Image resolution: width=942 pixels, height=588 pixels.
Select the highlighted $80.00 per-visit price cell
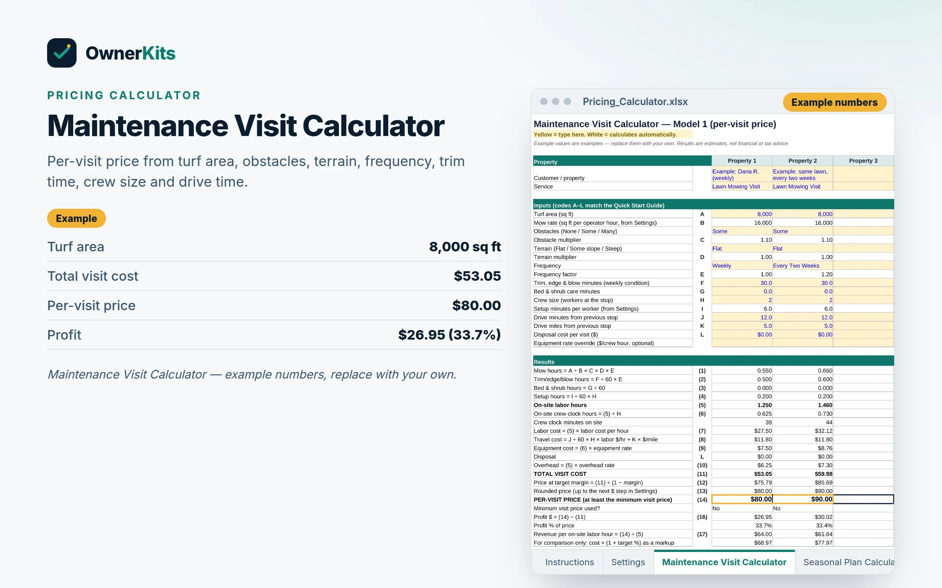pos(742,499)
